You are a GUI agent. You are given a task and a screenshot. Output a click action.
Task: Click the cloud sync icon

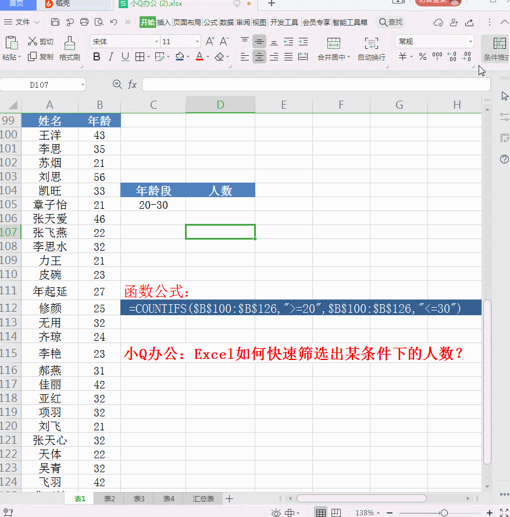click(x=438, y=22)
